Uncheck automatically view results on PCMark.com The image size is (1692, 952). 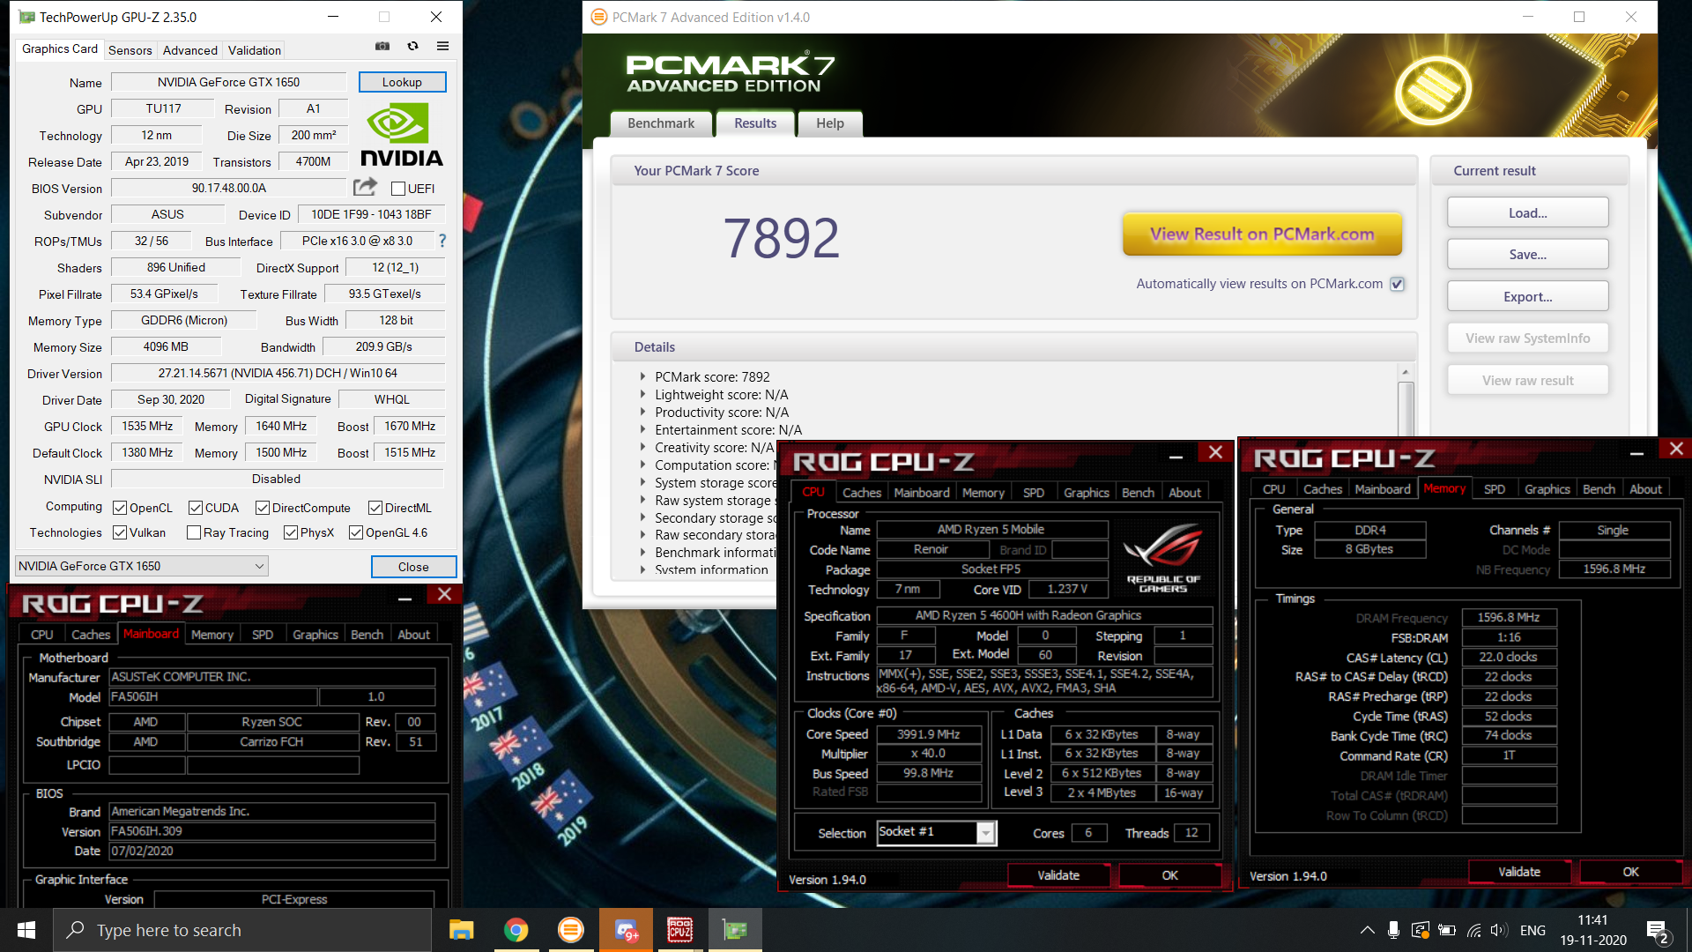1397,284
